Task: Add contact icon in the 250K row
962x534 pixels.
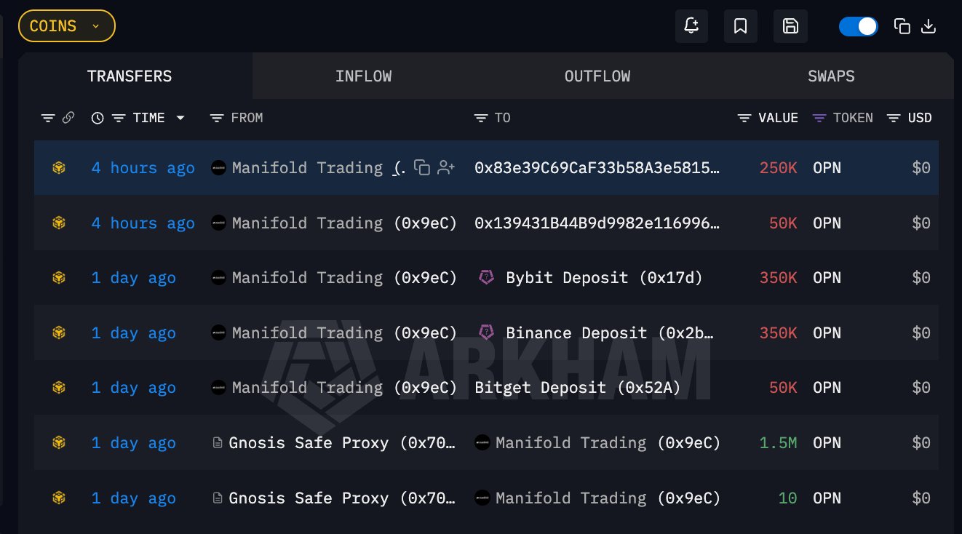Action: (446, 168)
